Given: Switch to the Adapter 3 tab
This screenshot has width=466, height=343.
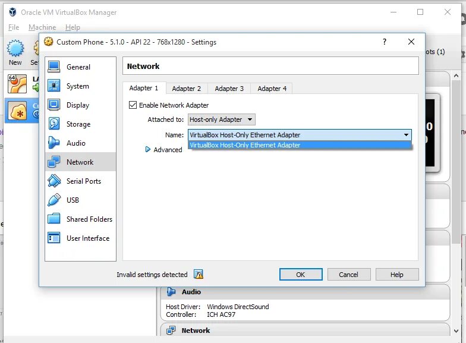Looking at the screenshot, I should (x=229, y=89).
